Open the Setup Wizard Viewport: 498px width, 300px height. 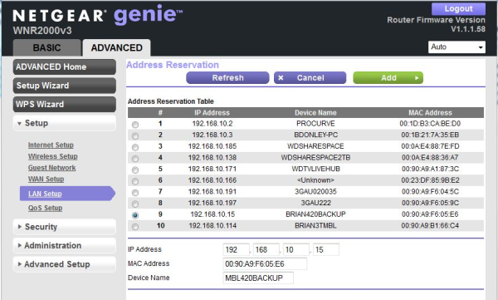[65, 86]
